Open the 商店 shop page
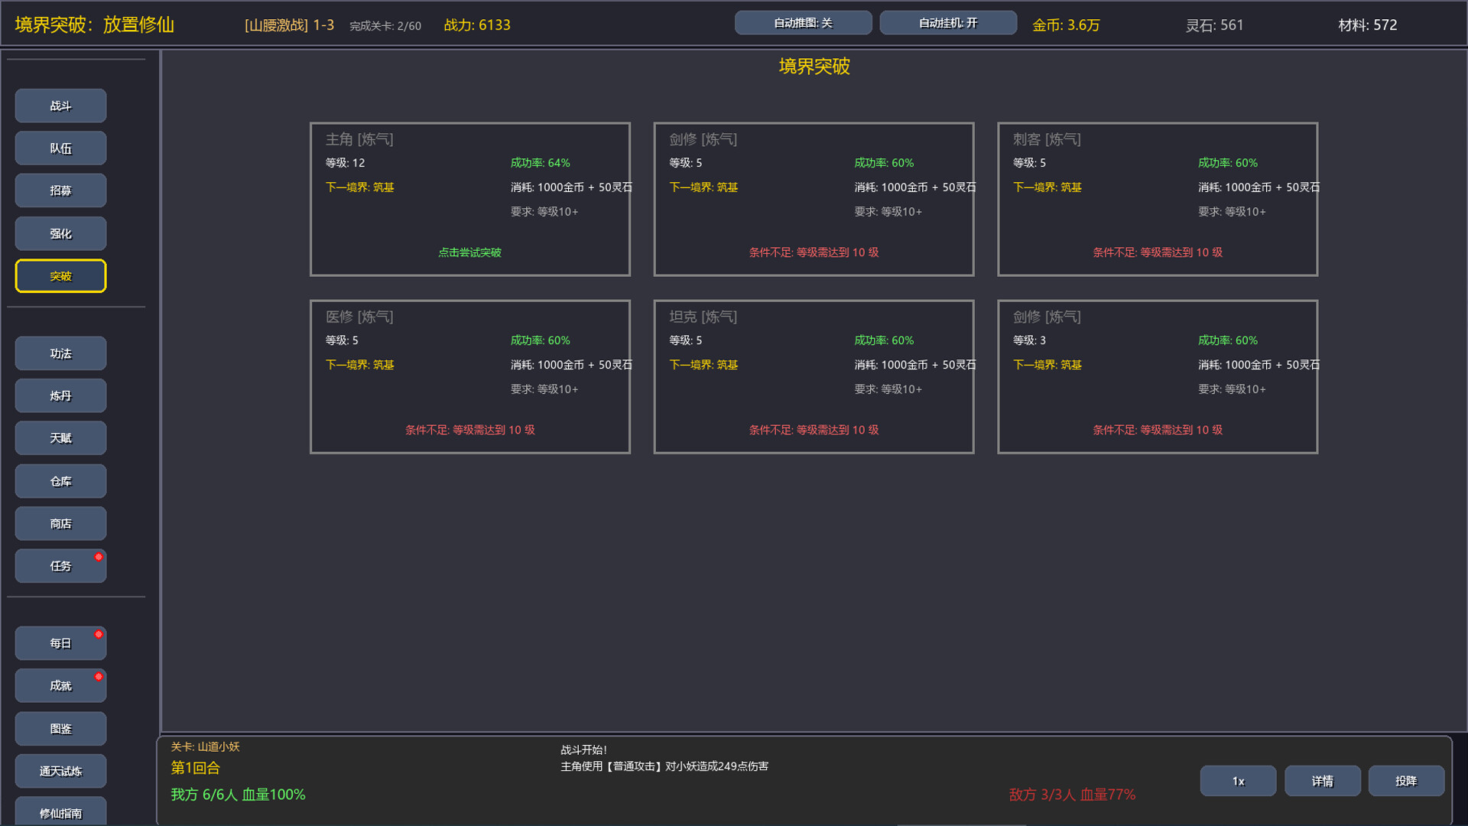1468x826 pixels. click(x=60, y=524)
